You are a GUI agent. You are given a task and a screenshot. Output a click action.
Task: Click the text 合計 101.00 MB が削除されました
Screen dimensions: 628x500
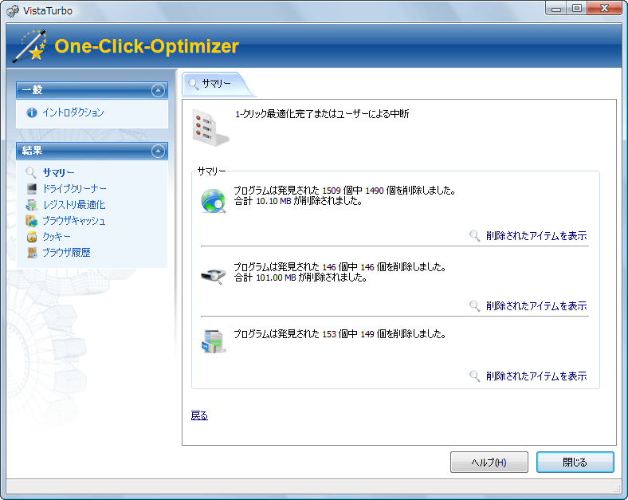(300, 278)
